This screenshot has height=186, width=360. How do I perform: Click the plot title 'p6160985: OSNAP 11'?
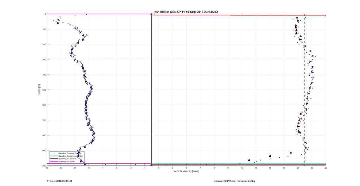[x=170, y=12]
